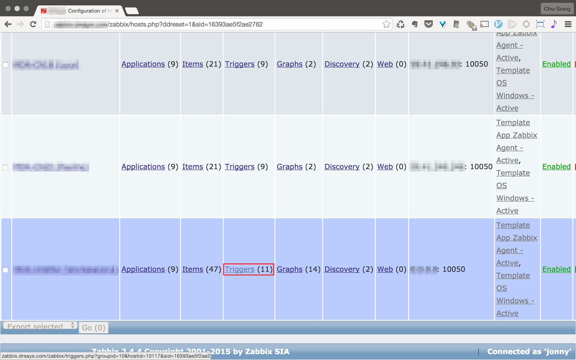
Task: Click the URL address bar
Action: tap(216, 24)
